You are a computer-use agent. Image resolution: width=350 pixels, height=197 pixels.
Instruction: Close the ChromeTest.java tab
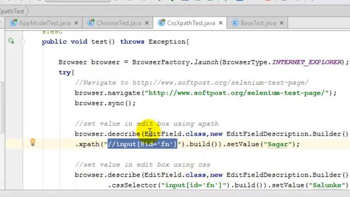point(147,23)
